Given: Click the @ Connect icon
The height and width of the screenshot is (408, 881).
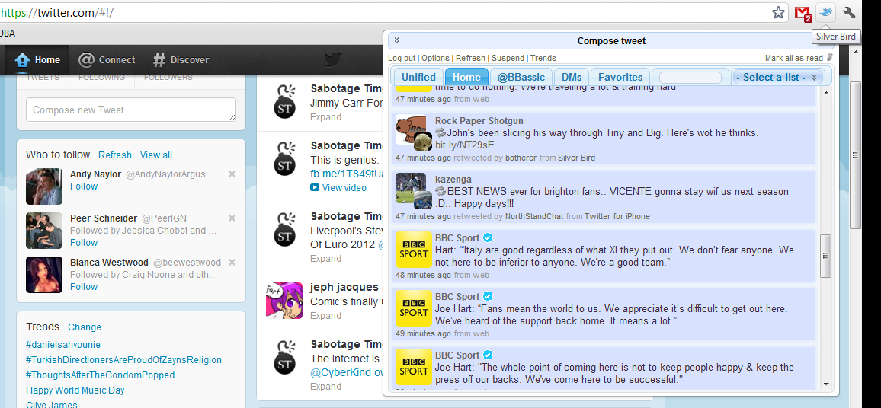Looking at the screenshot, I should click(86, 59).
